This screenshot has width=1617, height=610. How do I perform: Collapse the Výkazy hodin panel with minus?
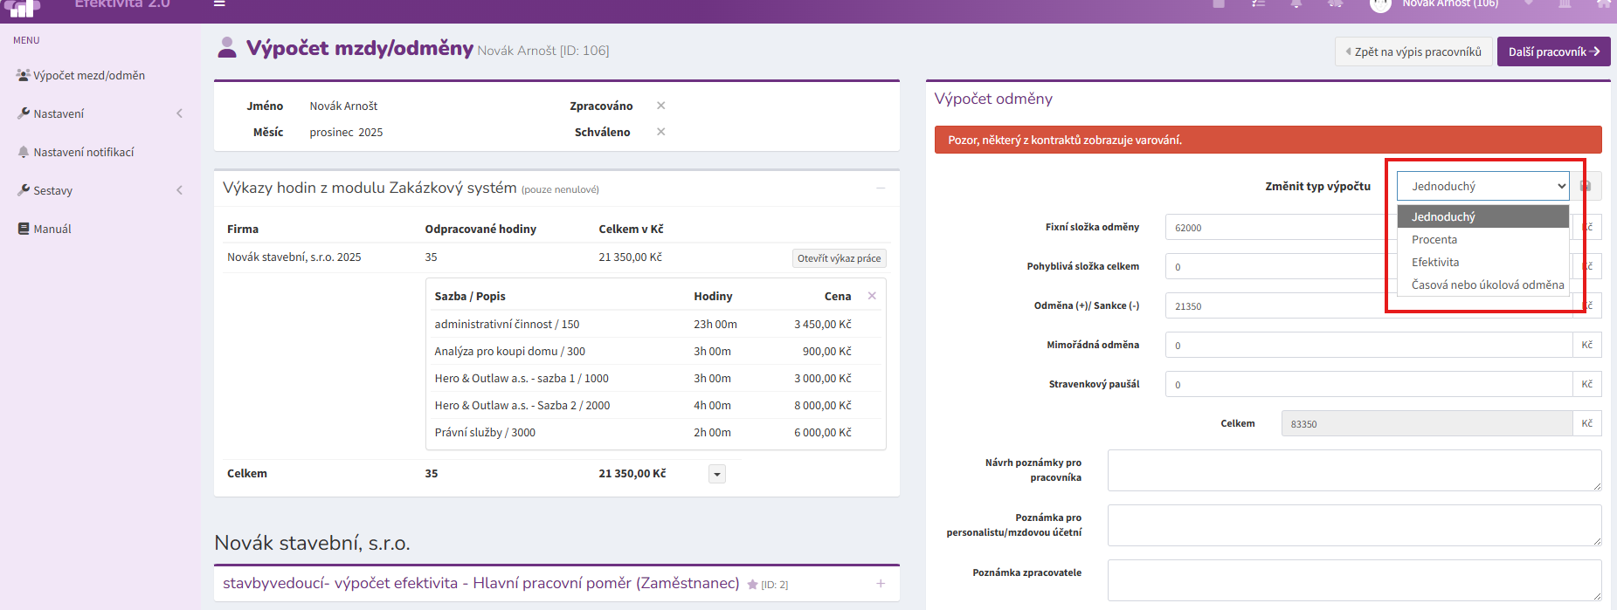coord(881,188)
